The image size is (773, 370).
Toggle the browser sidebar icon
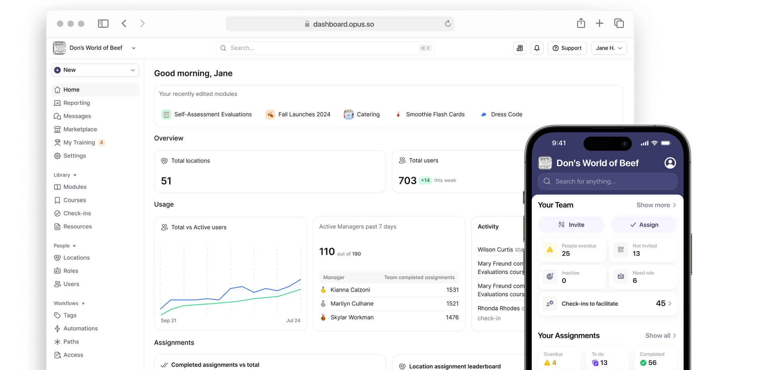(x=103, y=24)
